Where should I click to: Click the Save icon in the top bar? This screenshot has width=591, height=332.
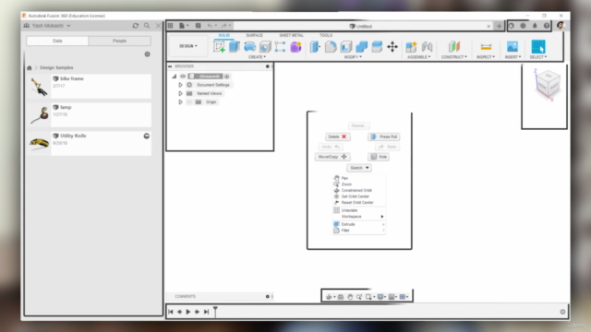click(x=198, y=26)
